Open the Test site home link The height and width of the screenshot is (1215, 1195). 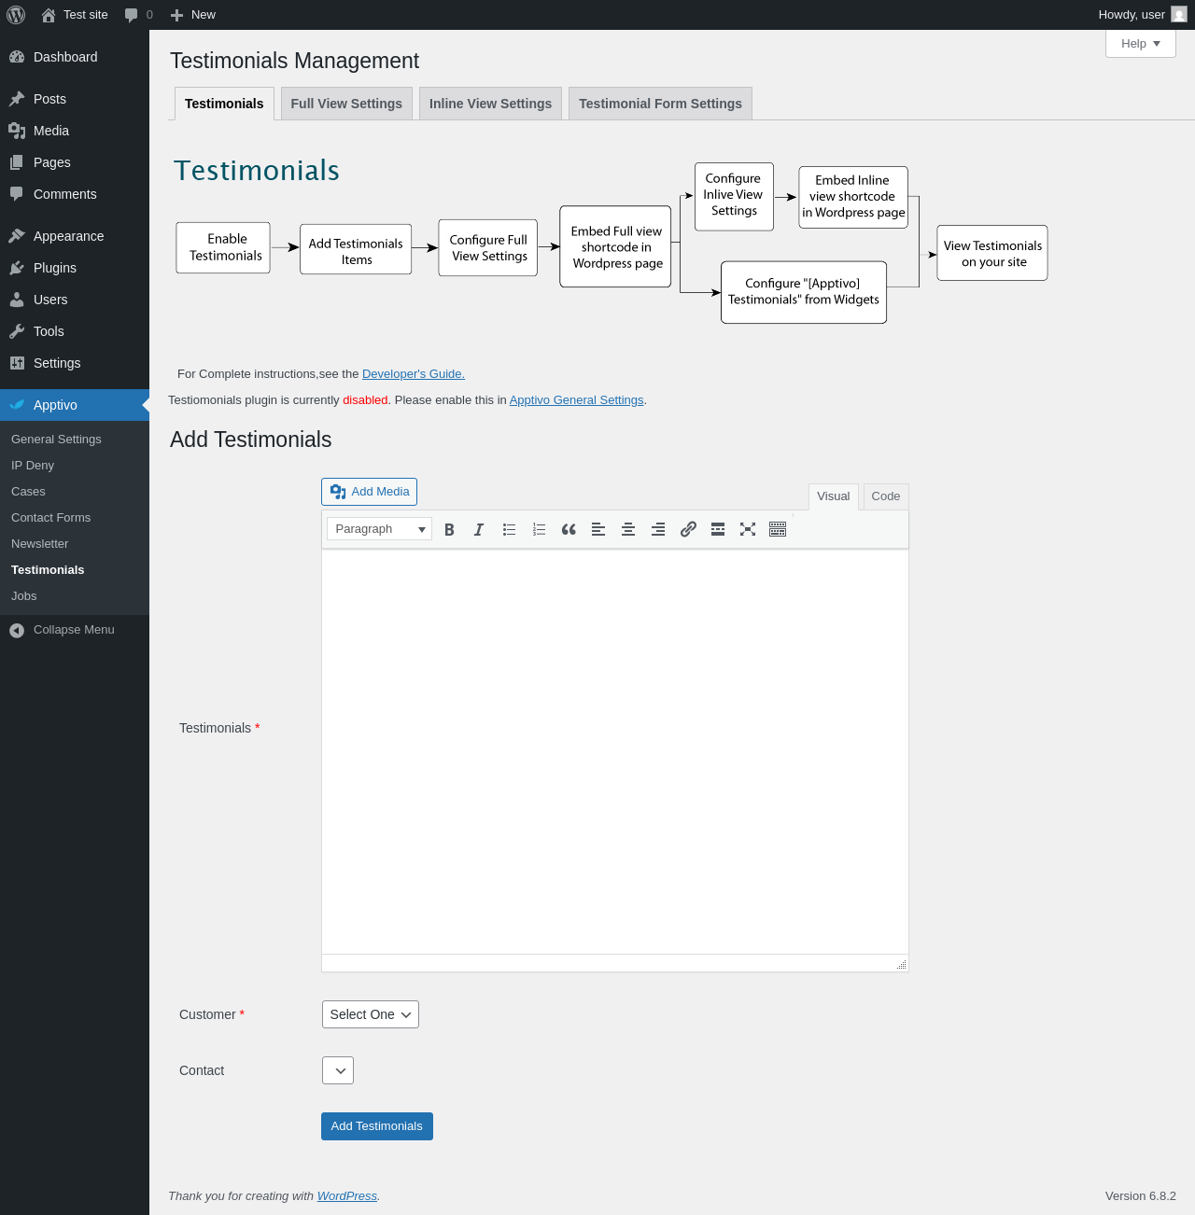click(x=75, y=15)
